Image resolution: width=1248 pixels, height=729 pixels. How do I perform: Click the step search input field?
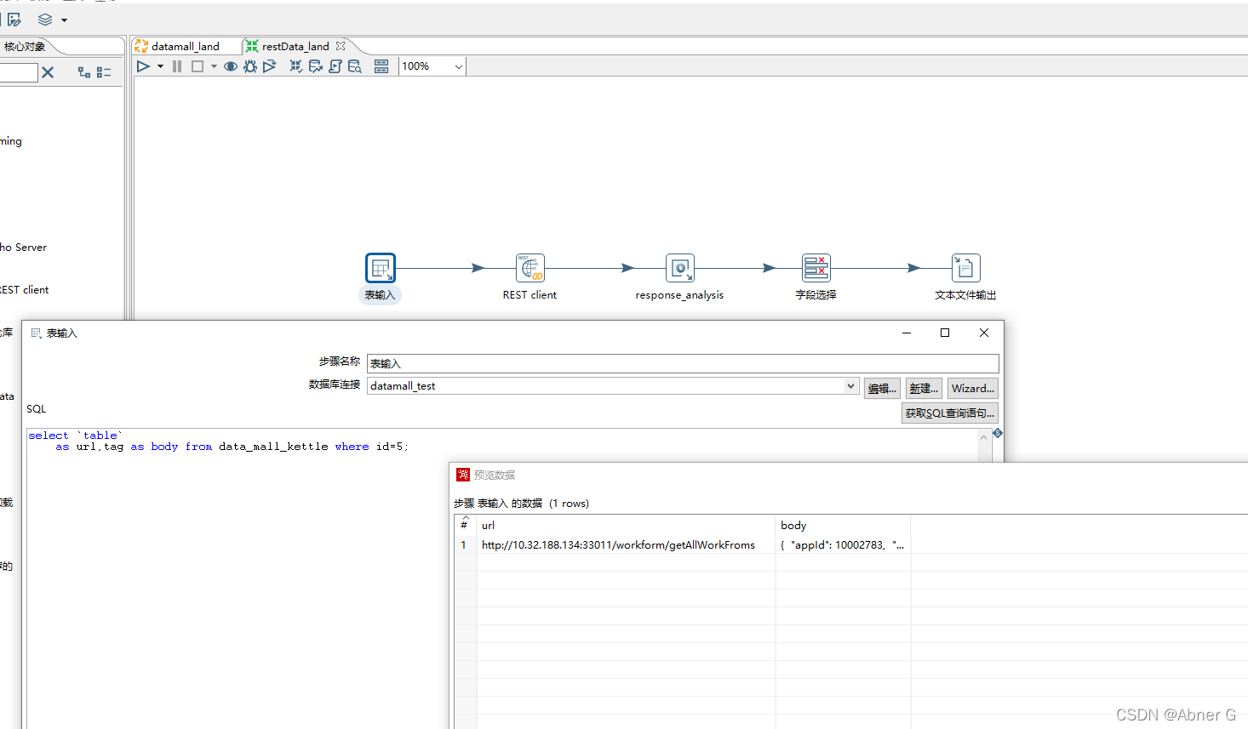pos(19,72)
